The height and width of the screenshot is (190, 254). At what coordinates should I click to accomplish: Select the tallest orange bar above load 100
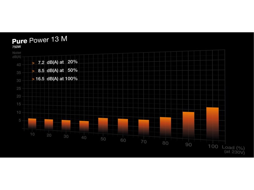(x=212, y=124)
